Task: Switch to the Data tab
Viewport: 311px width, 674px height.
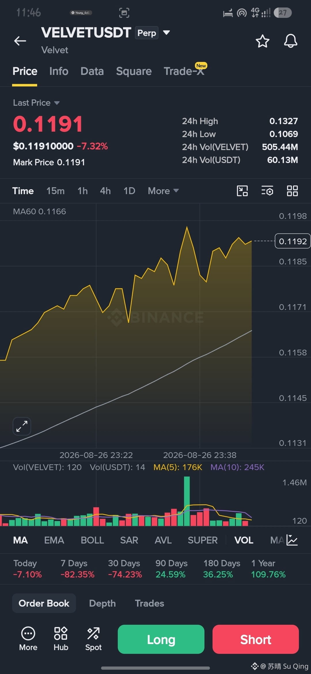Action: pyautogui.click(x=92, y=71)
